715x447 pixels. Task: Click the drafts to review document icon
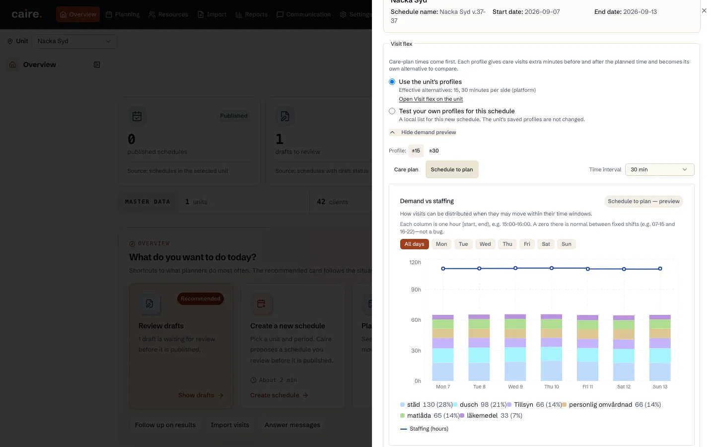coord(285,116)
